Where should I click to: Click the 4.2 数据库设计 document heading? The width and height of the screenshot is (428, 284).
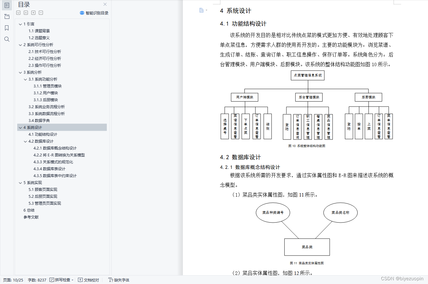tap(240, 157)
